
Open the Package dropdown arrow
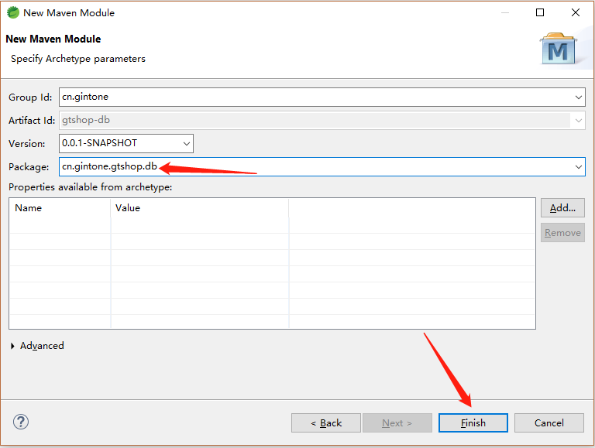coord(578,167)
